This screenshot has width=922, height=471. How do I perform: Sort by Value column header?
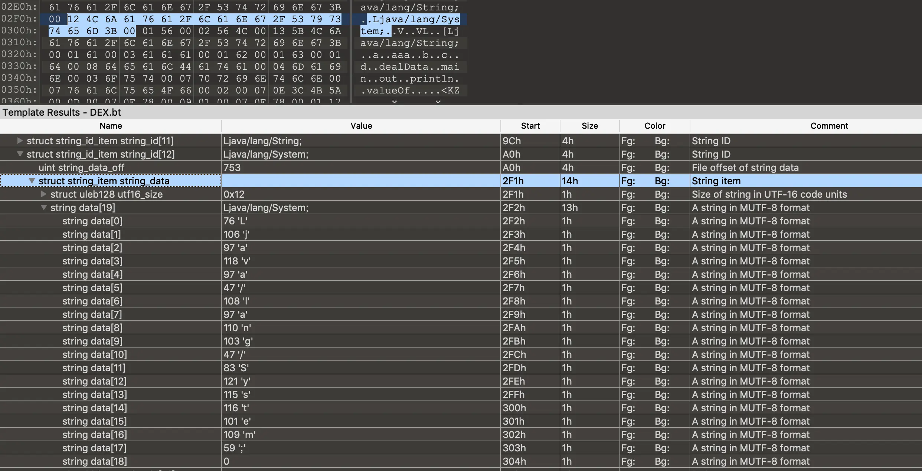(361, 126)
